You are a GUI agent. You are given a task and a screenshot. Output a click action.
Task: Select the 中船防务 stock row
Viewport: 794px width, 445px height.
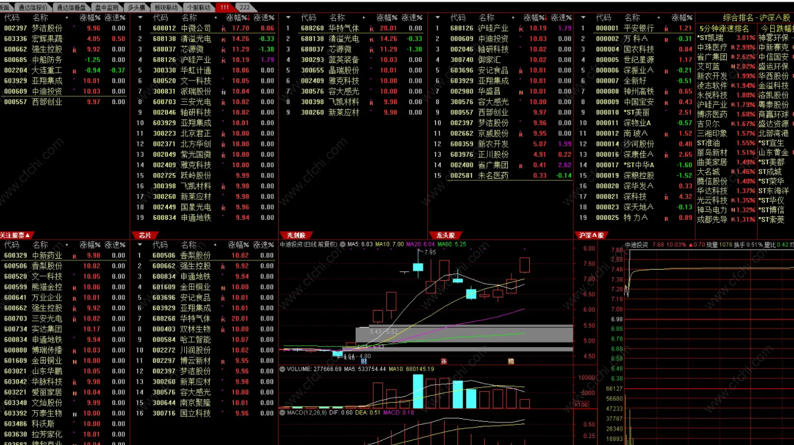[64, 60]
